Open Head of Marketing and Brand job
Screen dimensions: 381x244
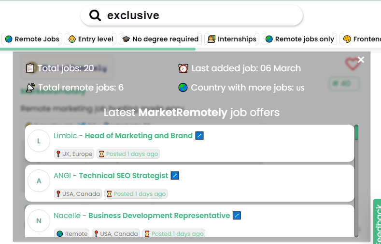tap(139, 136)
